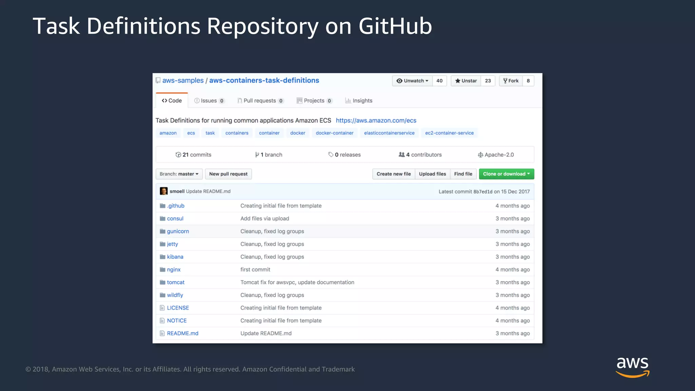Open the 4 contributors link
This screenshot has width=695, height=391.
coord(420,155)
